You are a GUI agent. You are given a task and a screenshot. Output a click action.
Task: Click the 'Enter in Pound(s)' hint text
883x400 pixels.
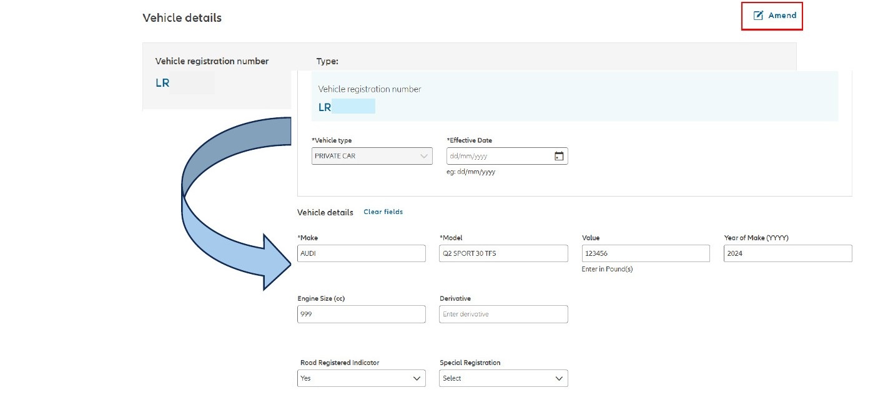[607, 270]
